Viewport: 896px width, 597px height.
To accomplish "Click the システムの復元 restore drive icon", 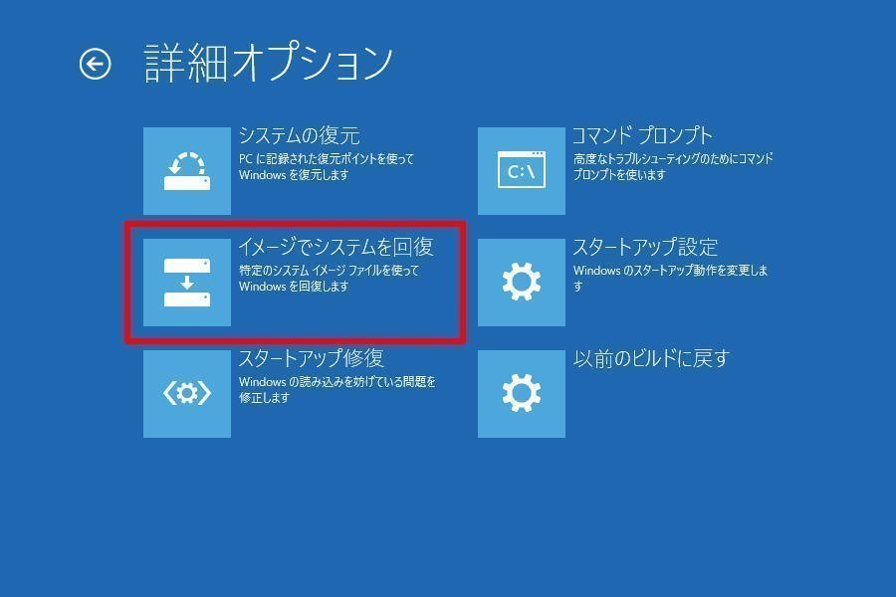I will coord(187,171).
